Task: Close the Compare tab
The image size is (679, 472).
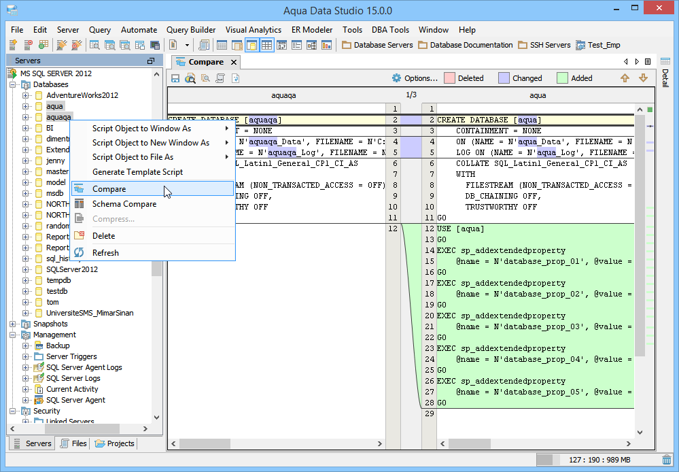Action: 233,62
